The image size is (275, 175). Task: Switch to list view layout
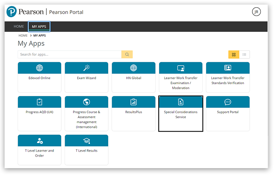244,55
